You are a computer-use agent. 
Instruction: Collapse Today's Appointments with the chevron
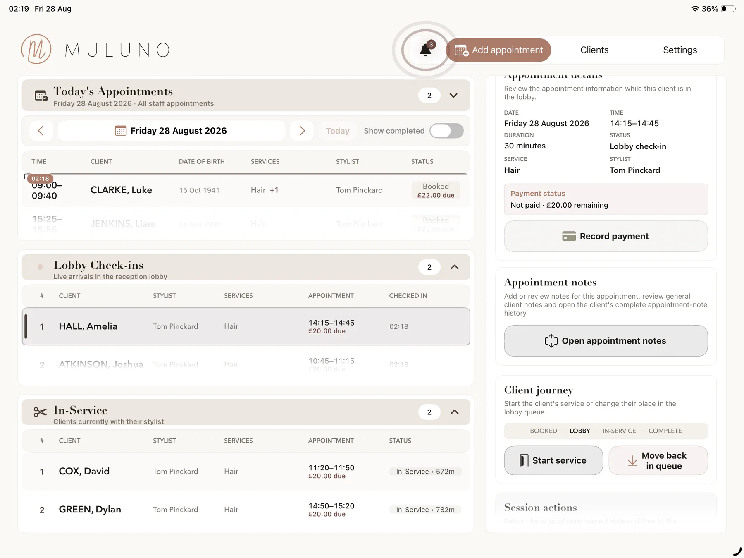(453, 96)
